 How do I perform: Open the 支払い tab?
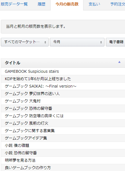94,4
